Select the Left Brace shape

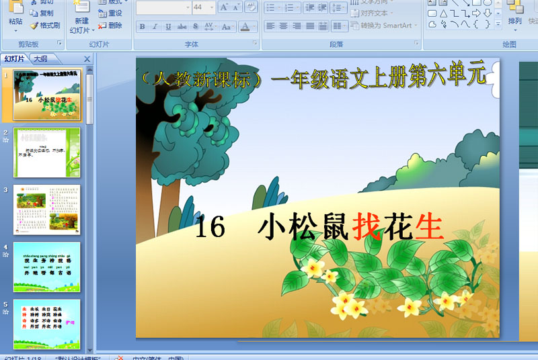476,24
